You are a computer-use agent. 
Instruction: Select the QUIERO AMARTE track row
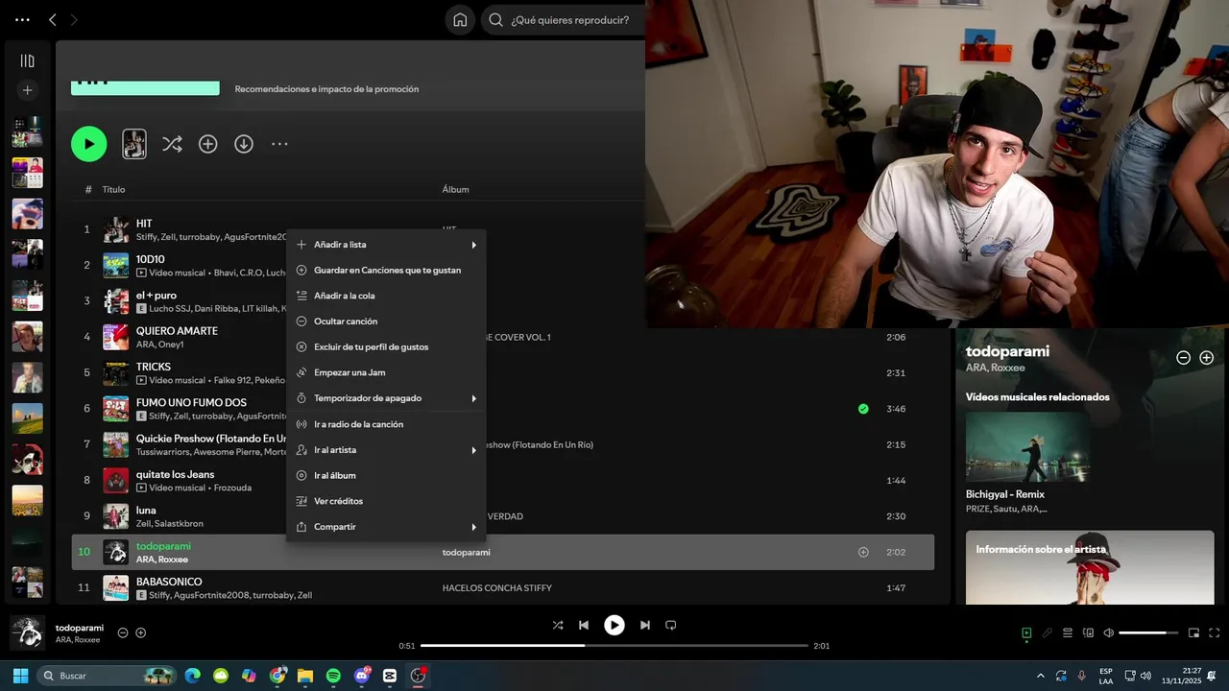pos(503,337)
